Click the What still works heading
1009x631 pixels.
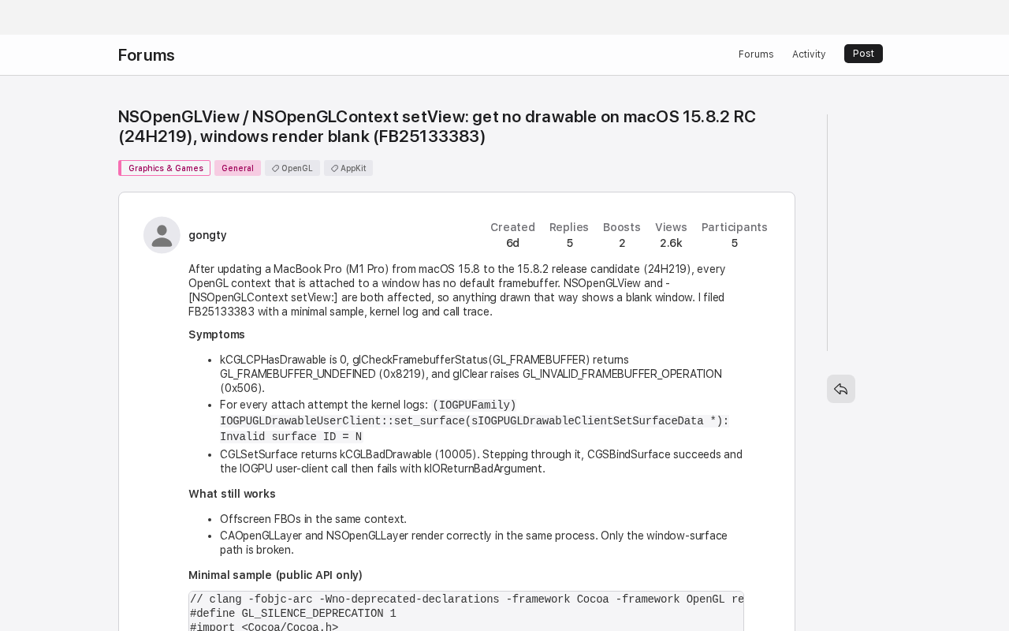coord(232,494)
